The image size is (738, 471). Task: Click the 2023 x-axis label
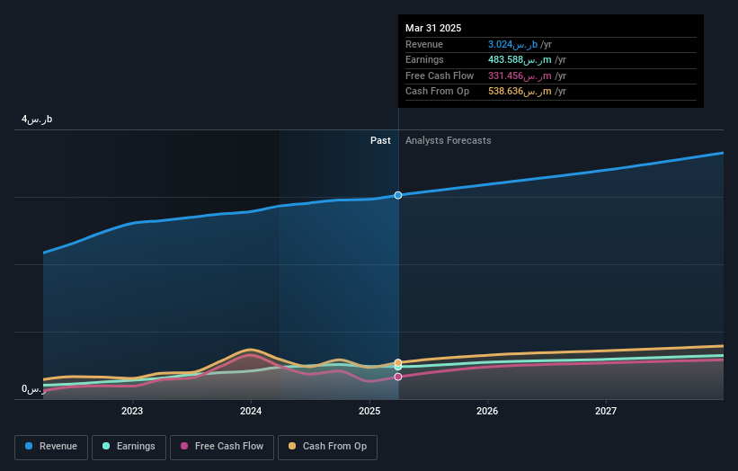pos(132,412)
